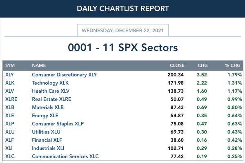Sort table by SYM column header
The image size is (245, 163).
10,65
